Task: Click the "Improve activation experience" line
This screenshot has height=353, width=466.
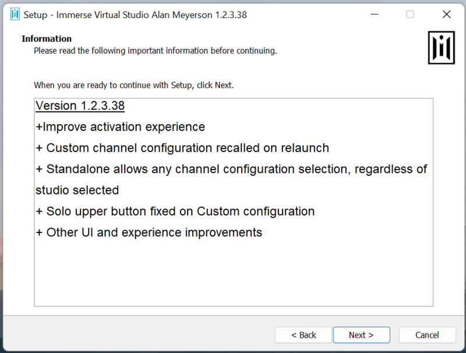Action: (x=120, y=127)
